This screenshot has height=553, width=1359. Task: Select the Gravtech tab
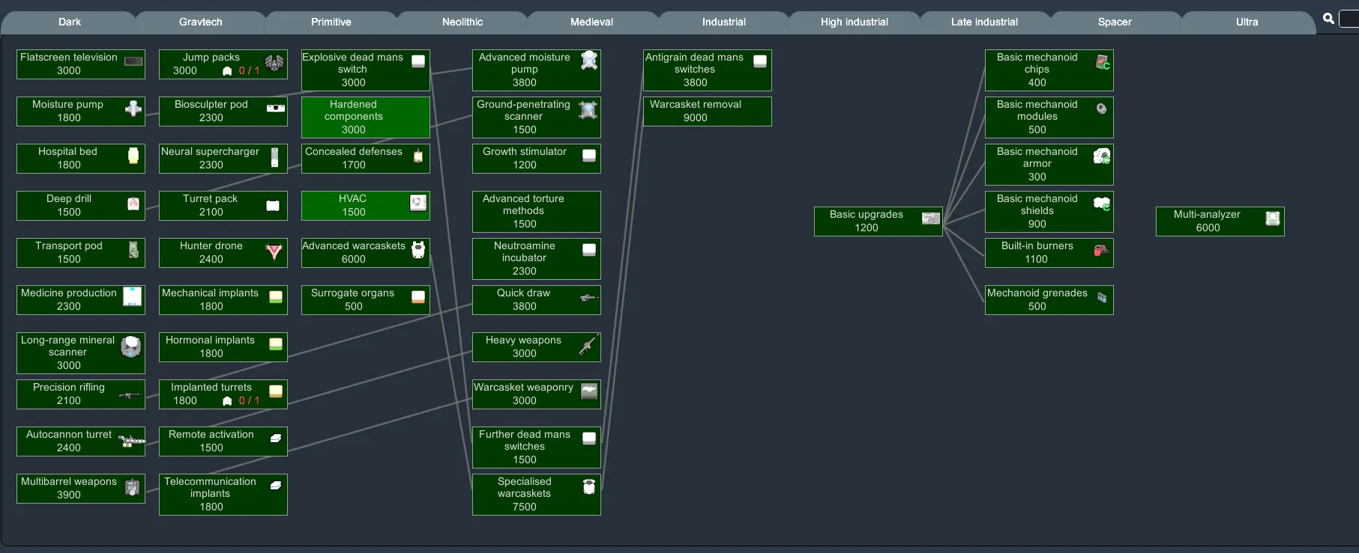[200, 22]
